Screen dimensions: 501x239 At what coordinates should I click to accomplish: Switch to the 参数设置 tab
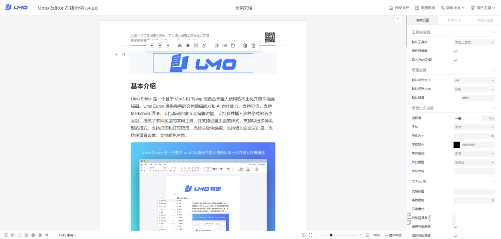click(x=423, y=20)
